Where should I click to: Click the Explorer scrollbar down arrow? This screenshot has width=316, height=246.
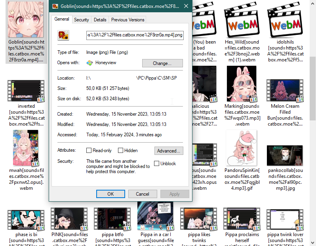tap(313, 243)
